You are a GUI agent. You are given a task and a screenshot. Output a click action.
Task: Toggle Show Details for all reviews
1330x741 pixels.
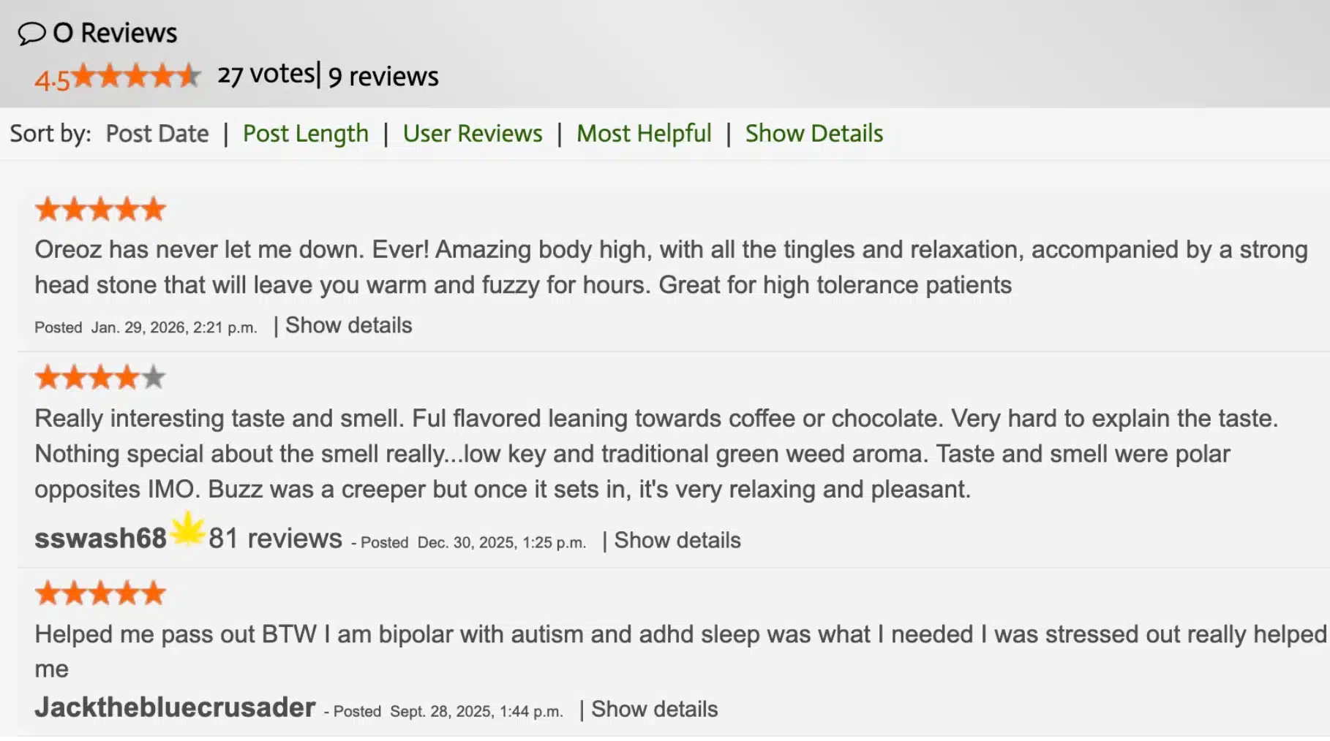[x=814, y=133]
